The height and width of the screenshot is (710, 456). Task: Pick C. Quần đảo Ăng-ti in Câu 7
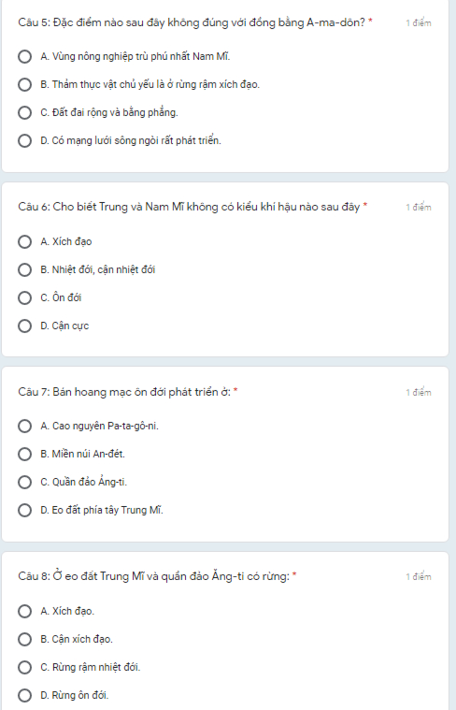tap(24, 482)
